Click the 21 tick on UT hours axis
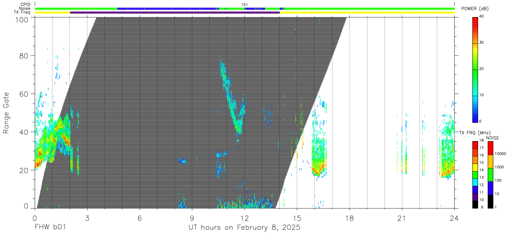 point(402,218)
